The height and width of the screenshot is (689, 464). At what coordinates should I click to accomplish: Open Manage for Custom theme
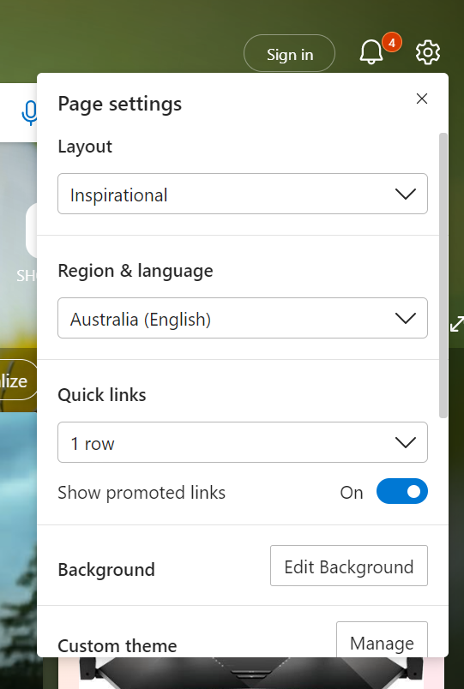(x=383, y=640)
